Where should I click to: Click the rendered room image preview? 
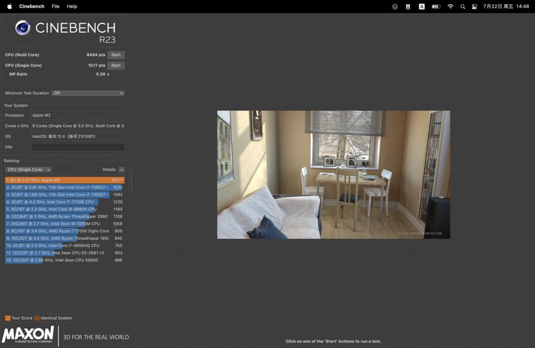(333, 175)
